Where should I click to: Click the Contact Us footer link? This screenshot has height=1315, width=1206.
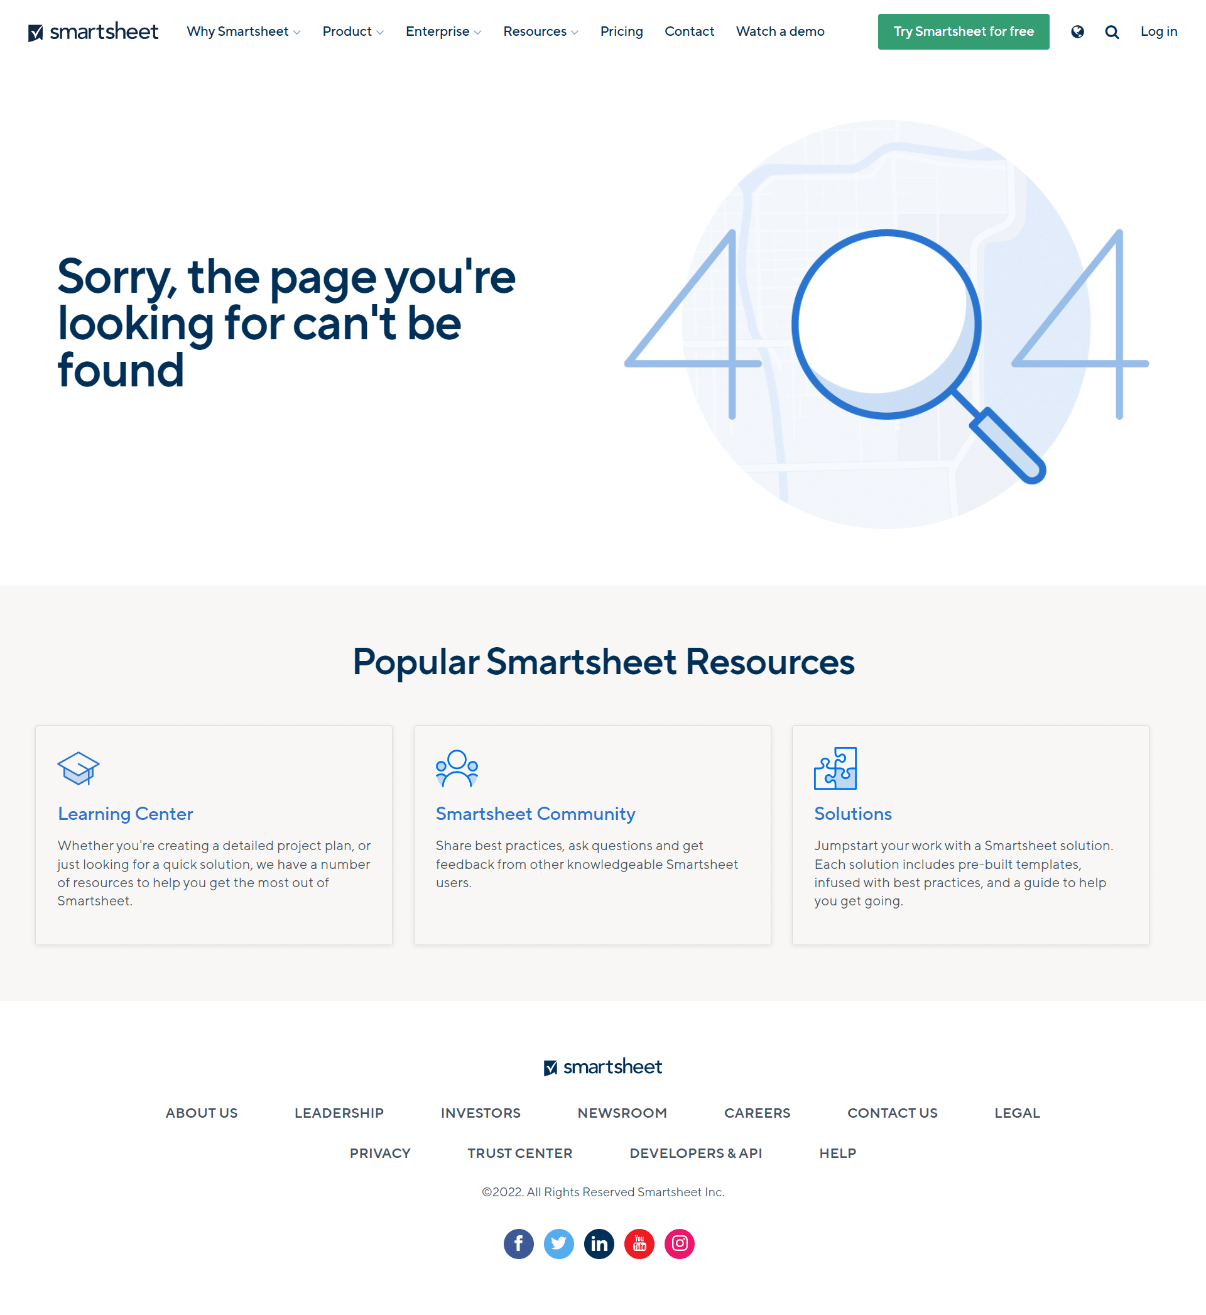point(892,1112)
